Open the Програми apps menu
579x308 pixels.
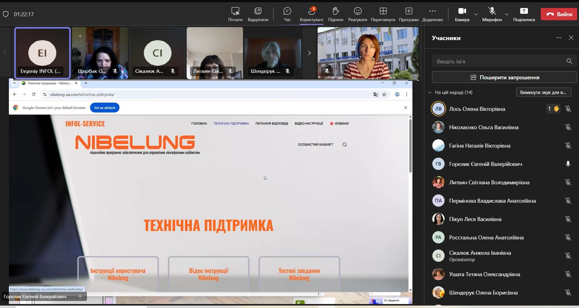pyautogui.click(x=409, y=14)
